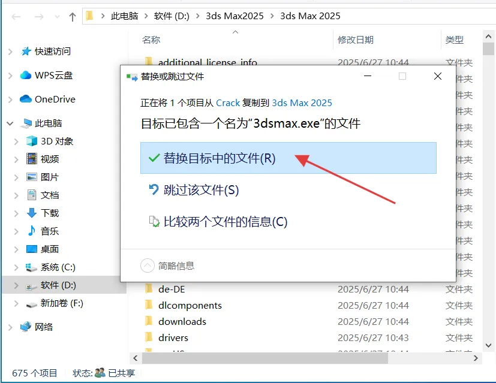Open the Crack source folder link

pos(228,103)
